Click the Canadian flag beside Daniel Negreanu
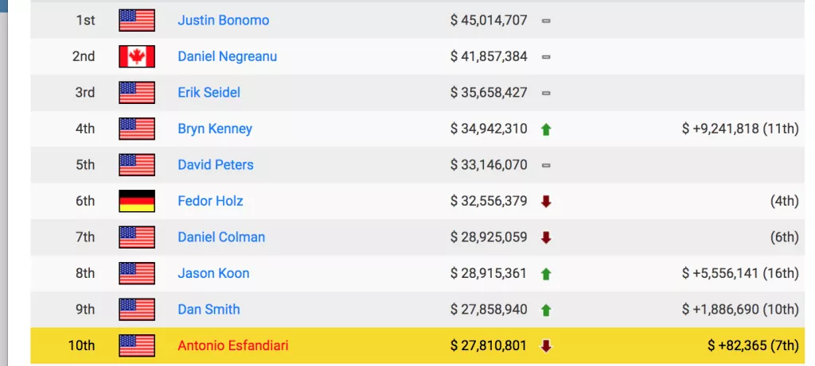The height and width of the screenshot is (366, 815). [x=137, y=56]
